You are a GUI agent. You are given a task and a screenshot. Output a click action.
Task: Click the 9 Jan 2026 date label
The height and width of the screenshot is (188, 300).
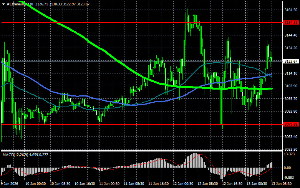(x=10, y=184)
